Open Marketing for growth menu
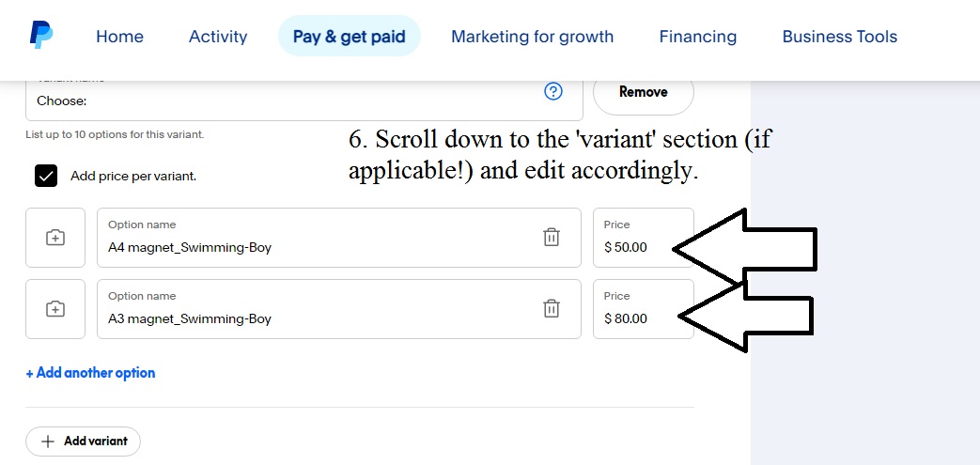Image resolution: width=980 pixels, height=465 pixels. 533,37
